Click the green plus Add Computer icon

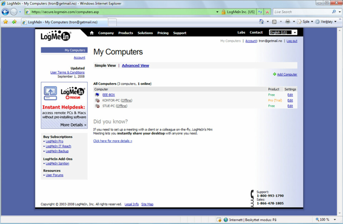pos(274,74)
